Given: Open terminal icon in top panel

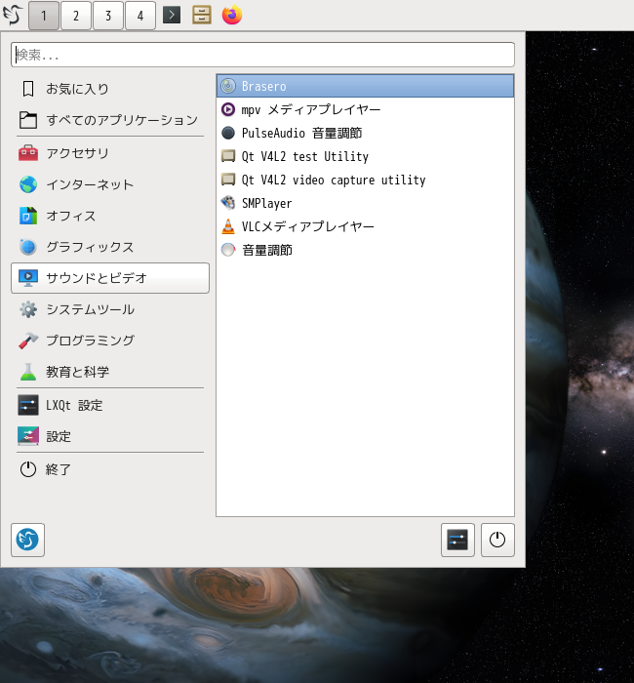Looking at the screenshot, I should click(x=172, y=15).
